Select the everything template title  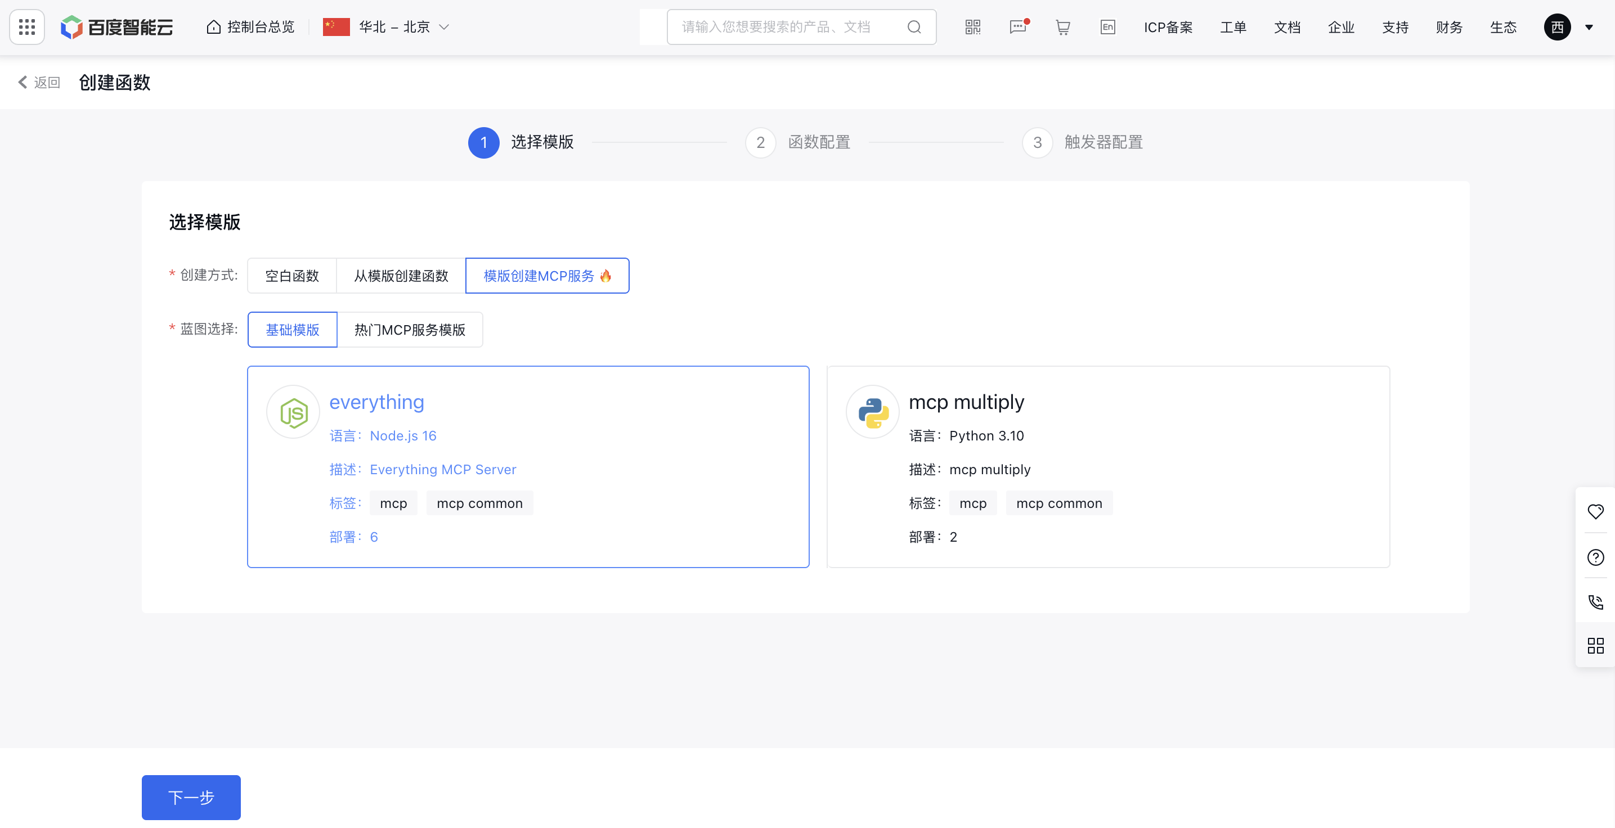pos(377,402)
